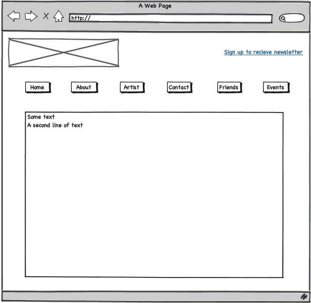Click the Contact navigation button

179,87
